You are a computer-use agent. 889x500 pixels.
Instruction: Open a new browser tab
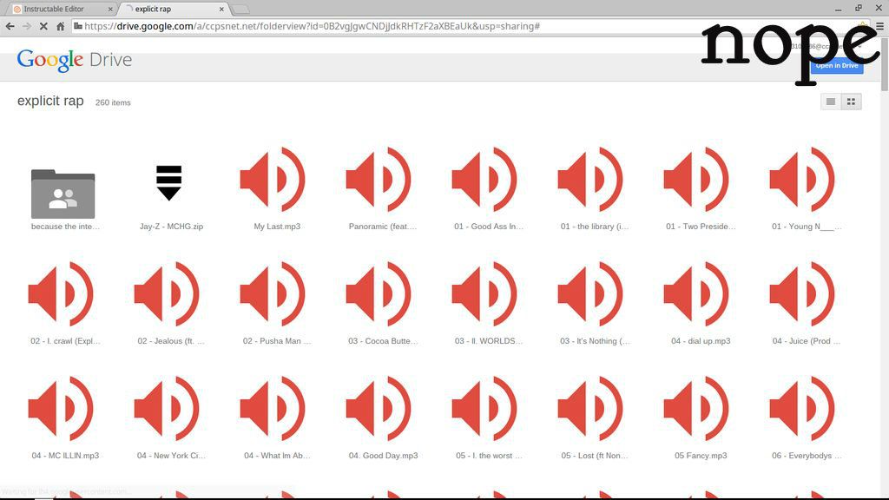point(240,9)
